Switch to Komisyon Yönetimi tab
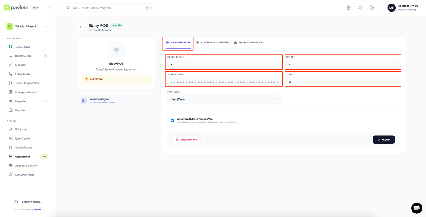The image size is (426, 217). point(212,43)
